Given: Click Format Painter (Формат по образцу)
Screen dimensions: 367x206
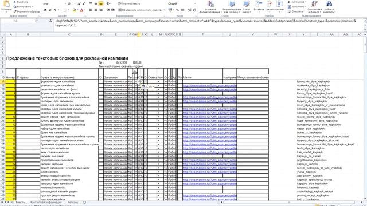Looking at the screenshot, I should pyautogui.click(x=26, y=11).
